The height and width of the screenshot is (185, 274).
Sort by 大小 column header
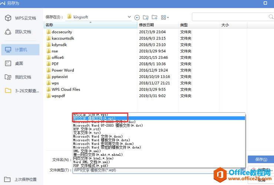click(233, 25)
